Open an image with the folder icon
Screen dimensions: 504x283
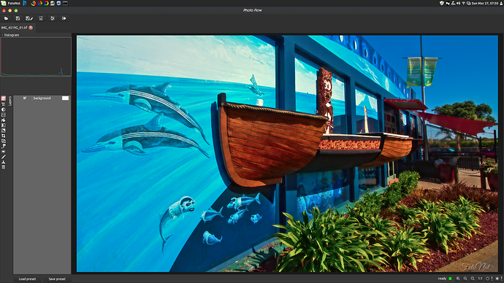pyautogui.click(x=6, y=19)
